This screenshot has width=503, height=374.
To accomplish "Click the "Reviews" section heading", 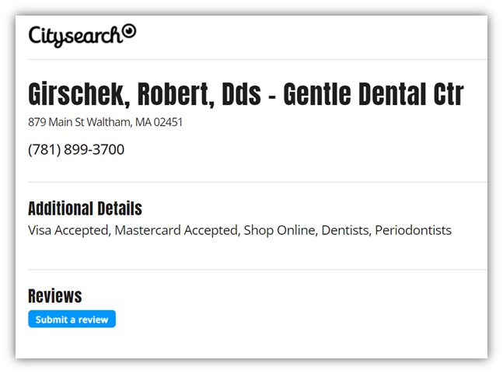I will (x=54, y=295).
